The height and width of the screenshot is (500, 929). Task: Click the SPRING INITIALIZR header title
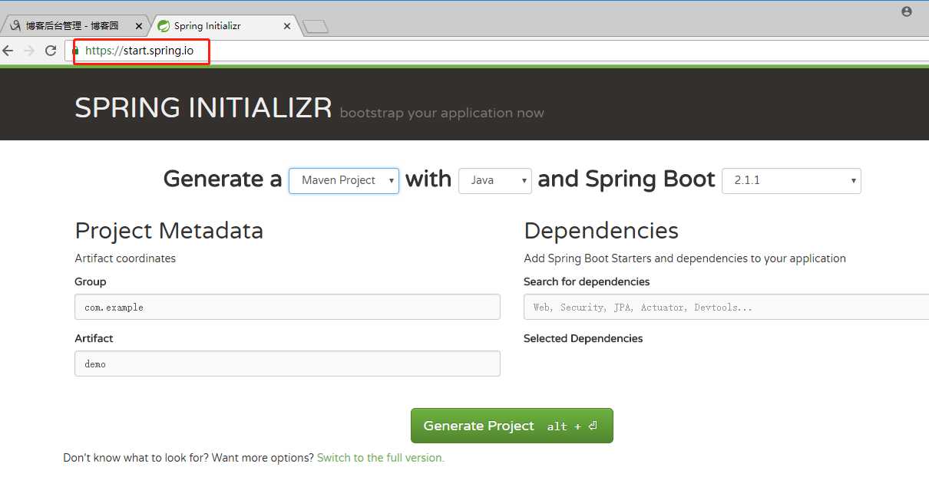(203, 108)
